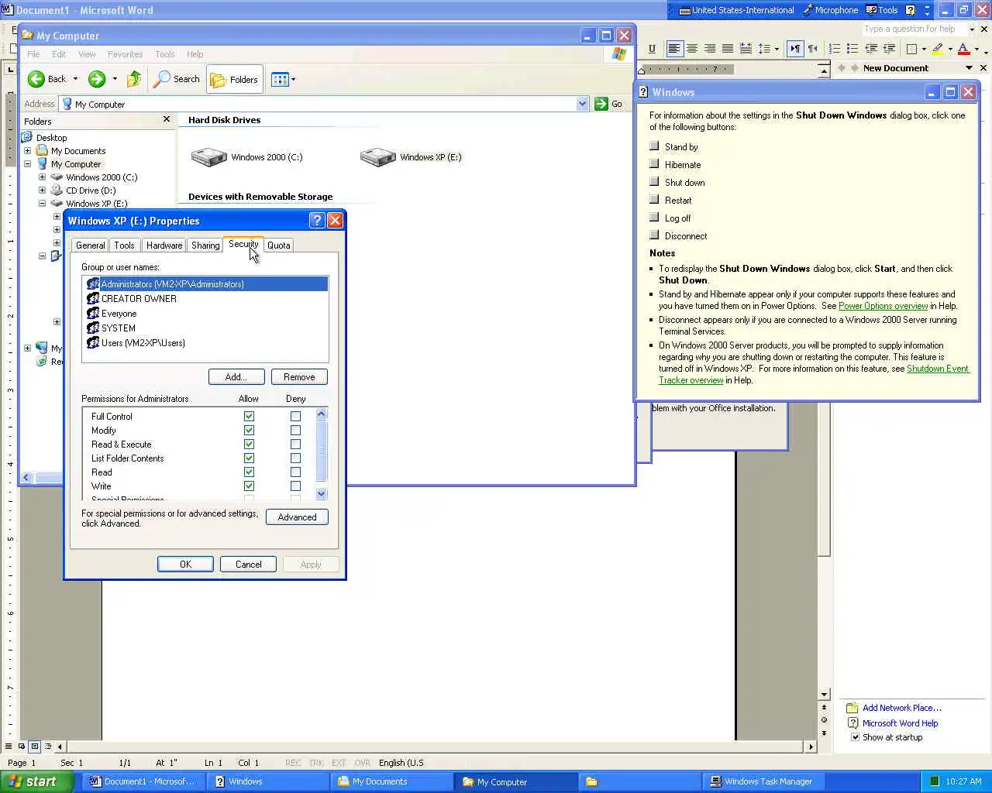Click the permissions list scroll down arrow
This screenshot has height=793, width=992.
322,494
